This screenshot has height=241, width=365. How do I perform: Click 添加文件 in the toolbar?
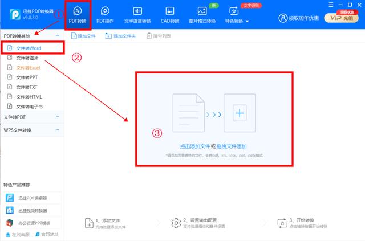click(83, 36)
